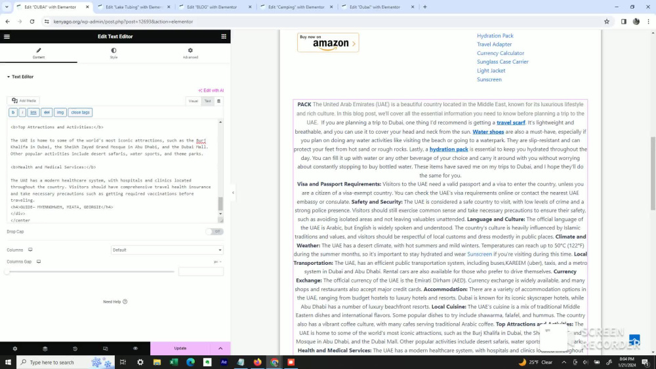Open page Settings gear in bottom bar
Screen dimensions: 656x369
coord(15,349)
